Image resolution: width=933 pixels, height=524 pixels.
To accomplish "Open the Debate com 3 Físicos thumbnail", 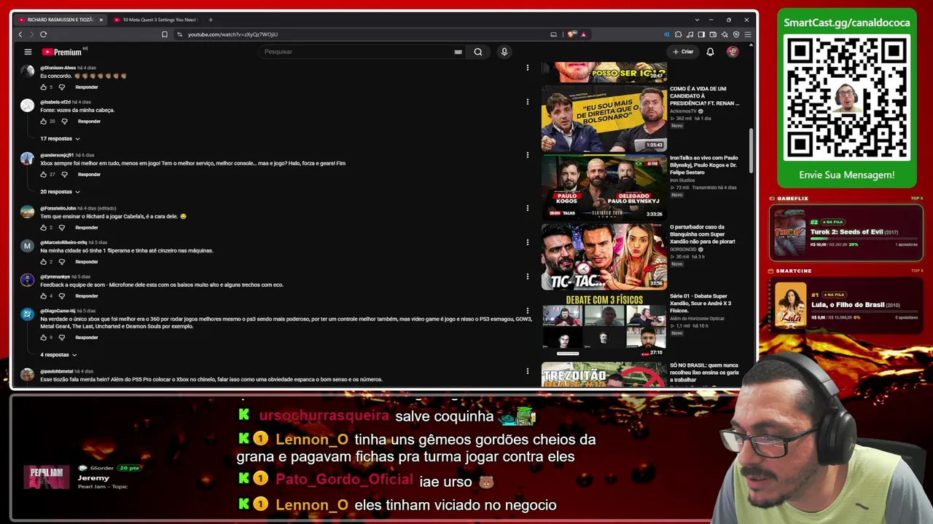I will click(604, 325).
